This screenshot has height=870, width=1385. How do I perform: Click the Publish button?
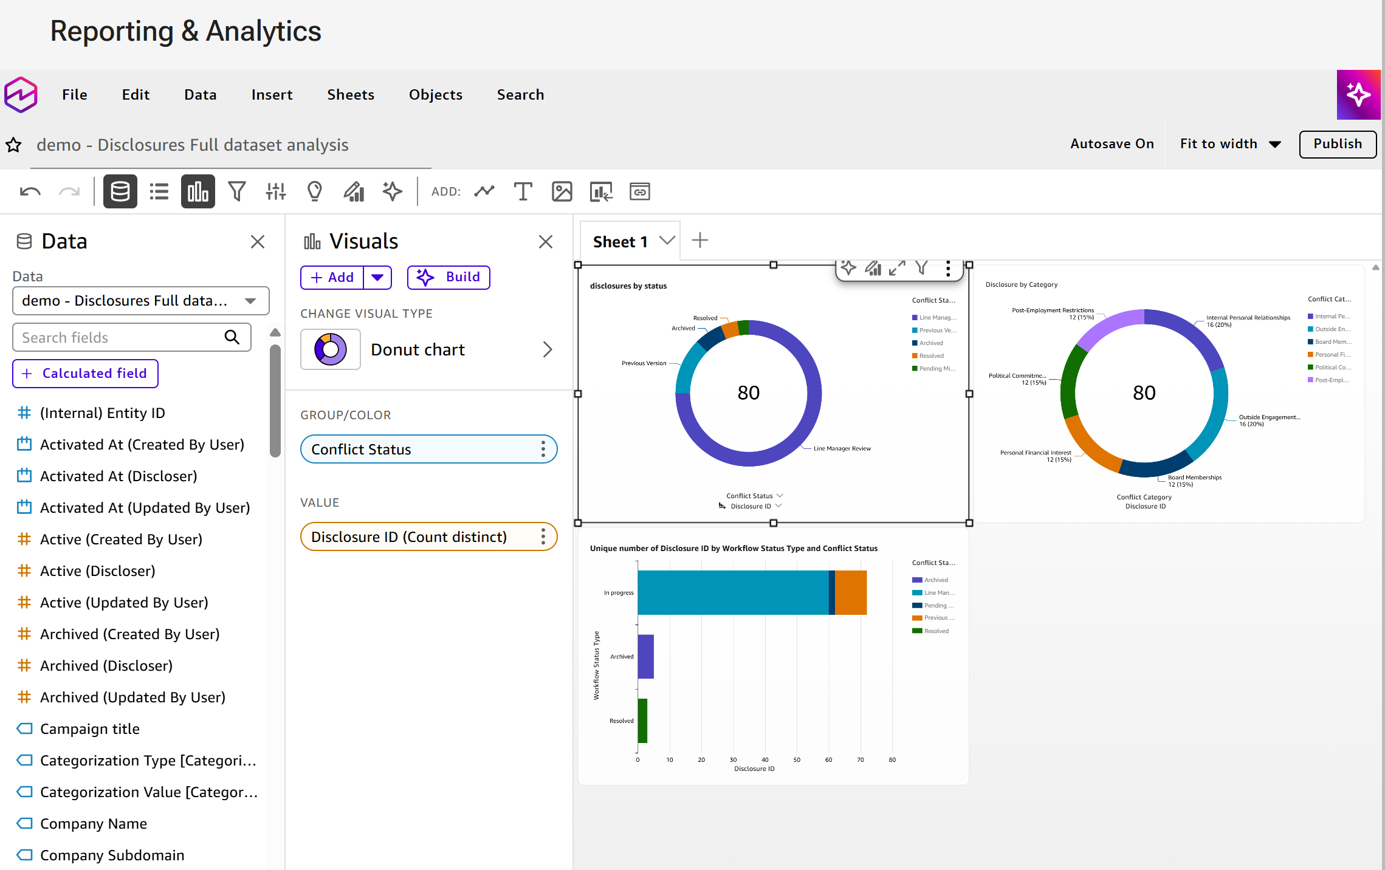tap(1338, 144)
